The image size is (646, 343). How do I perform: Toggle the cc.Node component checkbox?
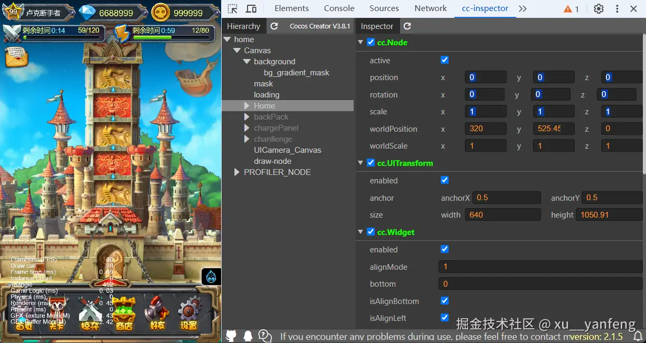(x=370, y=42)
